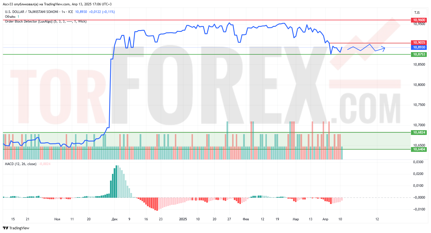Click the Дек month marker on time axis
431x233 pixels.
(x=115, y=219)
